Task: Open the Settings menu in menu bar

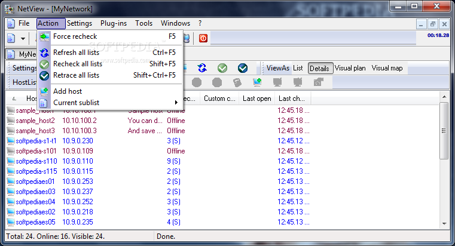Action: (80, 23)
